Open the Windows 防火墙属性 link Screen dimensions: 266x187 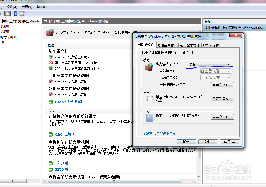69,102
